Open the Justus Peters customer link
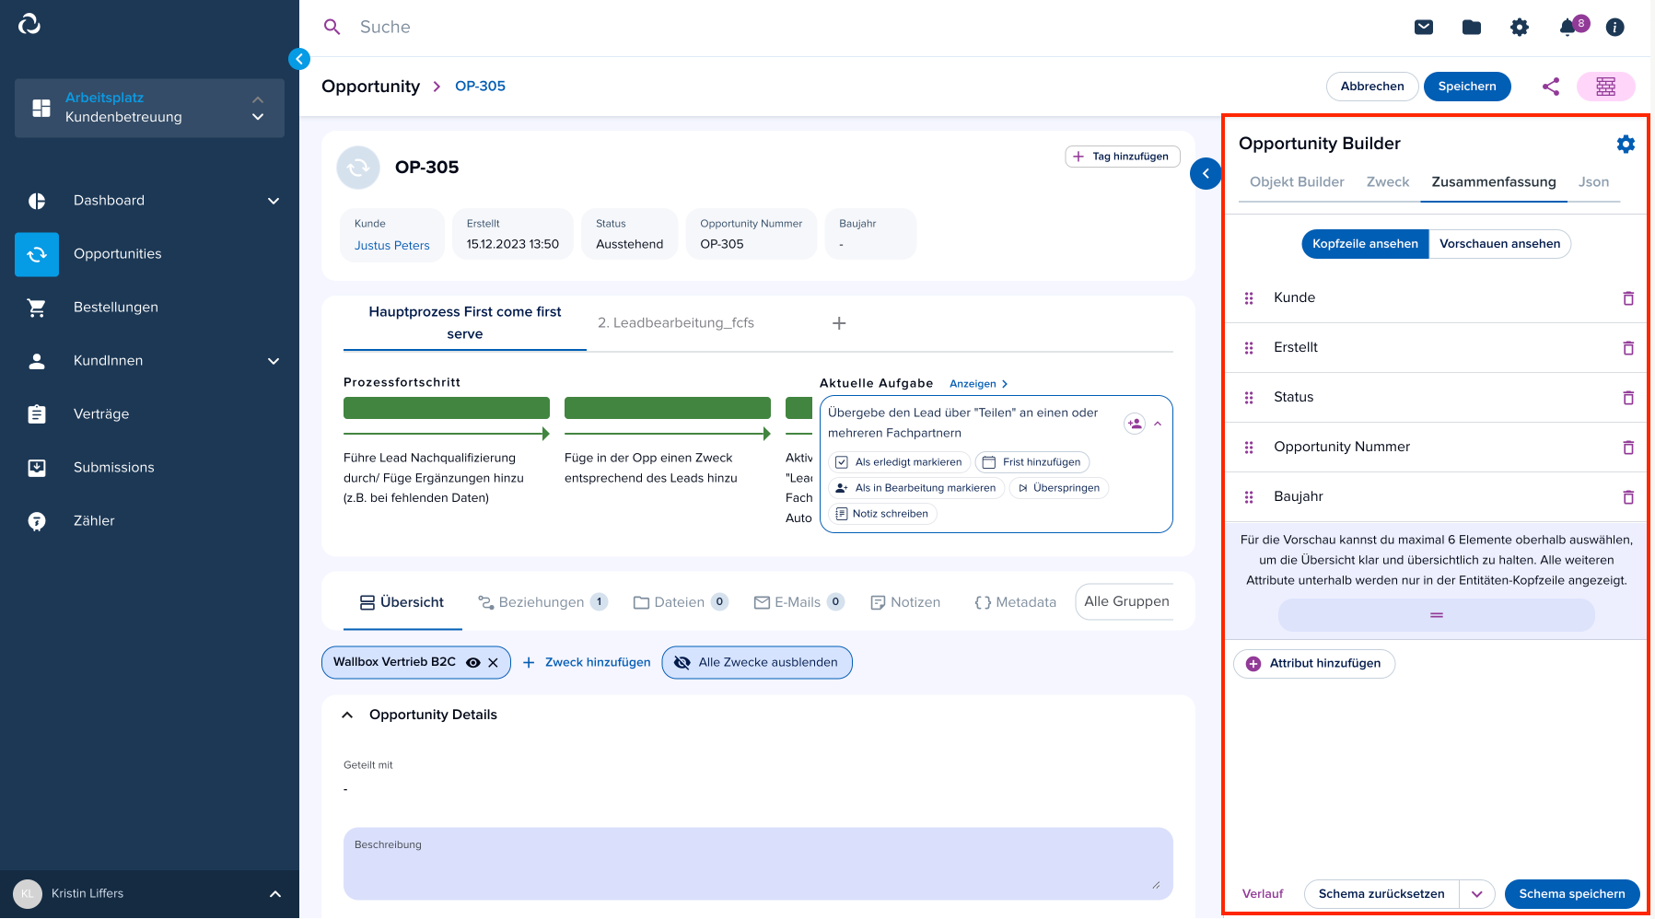1655x919 pixels. [392, 246]
